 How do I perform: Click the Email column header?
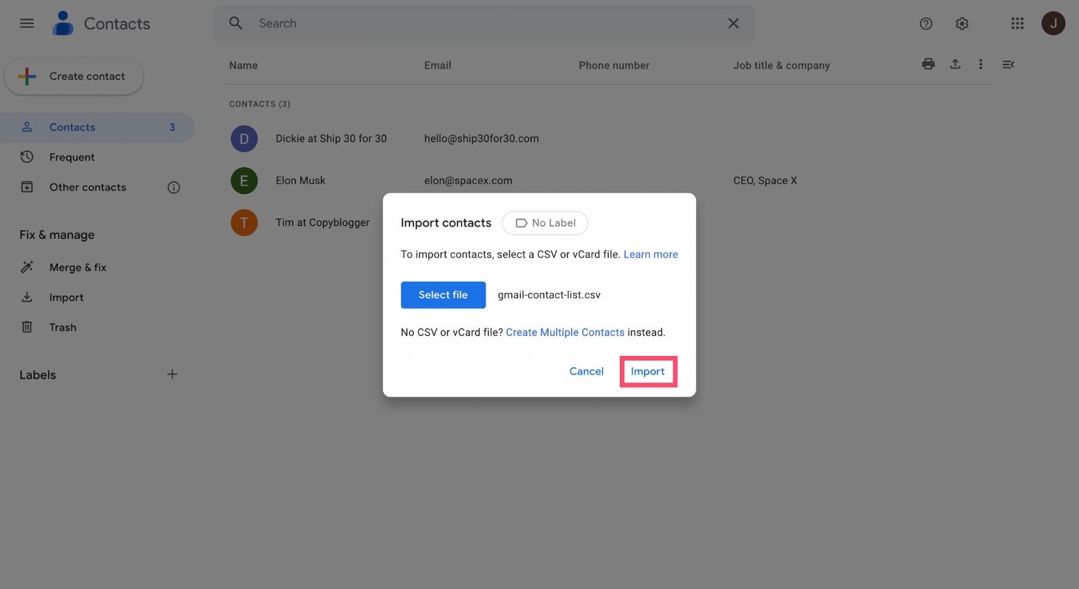[x=438, y=65]
